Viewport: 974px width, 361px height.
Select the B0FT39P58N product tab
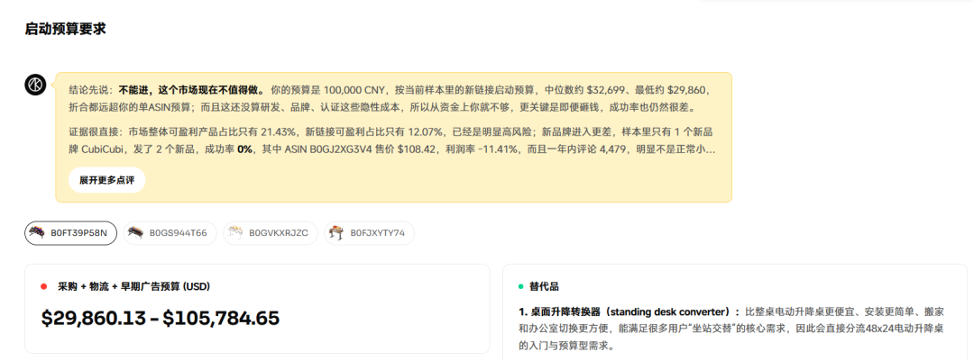tap(71, 233)
